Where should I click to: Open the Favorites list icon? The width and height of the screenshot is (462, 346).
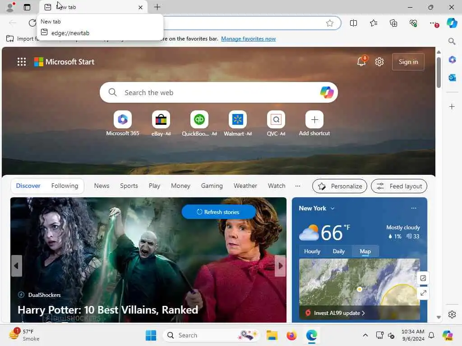click(373, 23)
